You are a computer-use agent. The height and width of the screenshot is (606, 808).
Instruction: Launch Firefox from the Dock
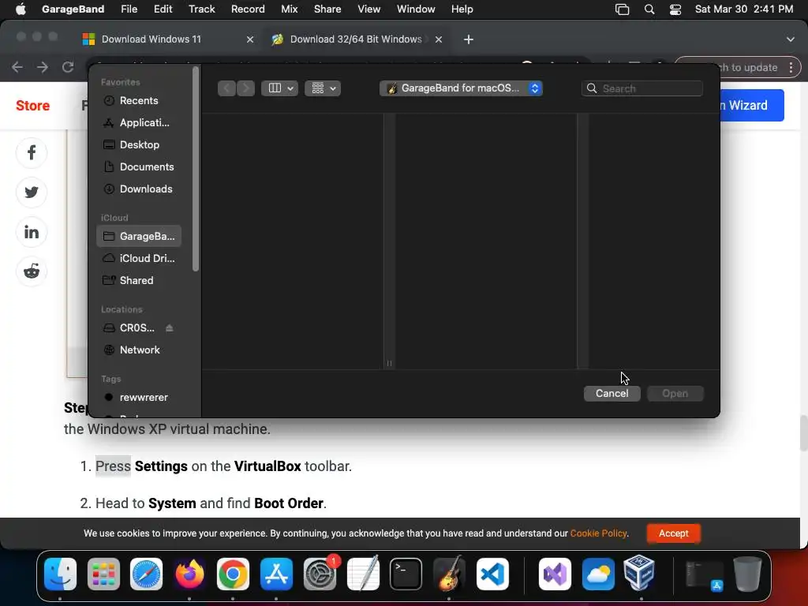click(x=189, y=574)
